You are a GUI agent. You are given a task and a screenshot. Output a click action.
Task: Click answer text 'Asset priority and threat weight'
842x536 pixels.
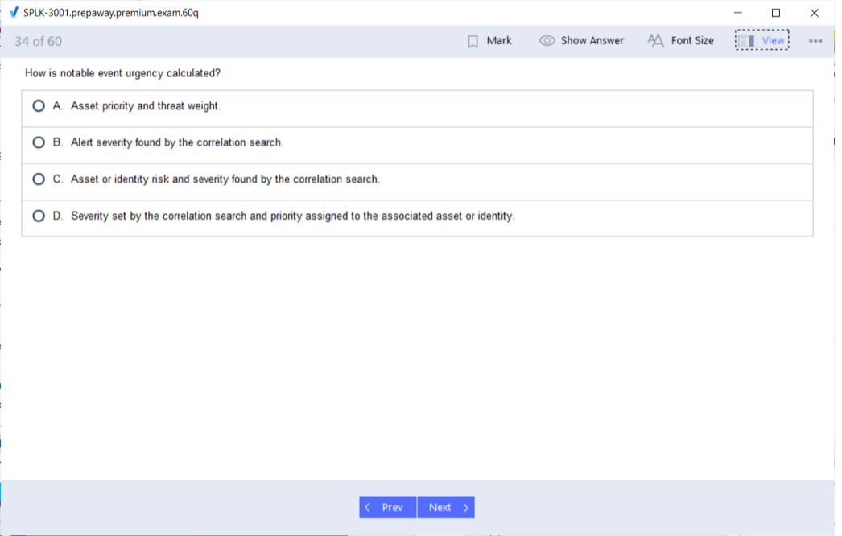(x=146, y=106)
